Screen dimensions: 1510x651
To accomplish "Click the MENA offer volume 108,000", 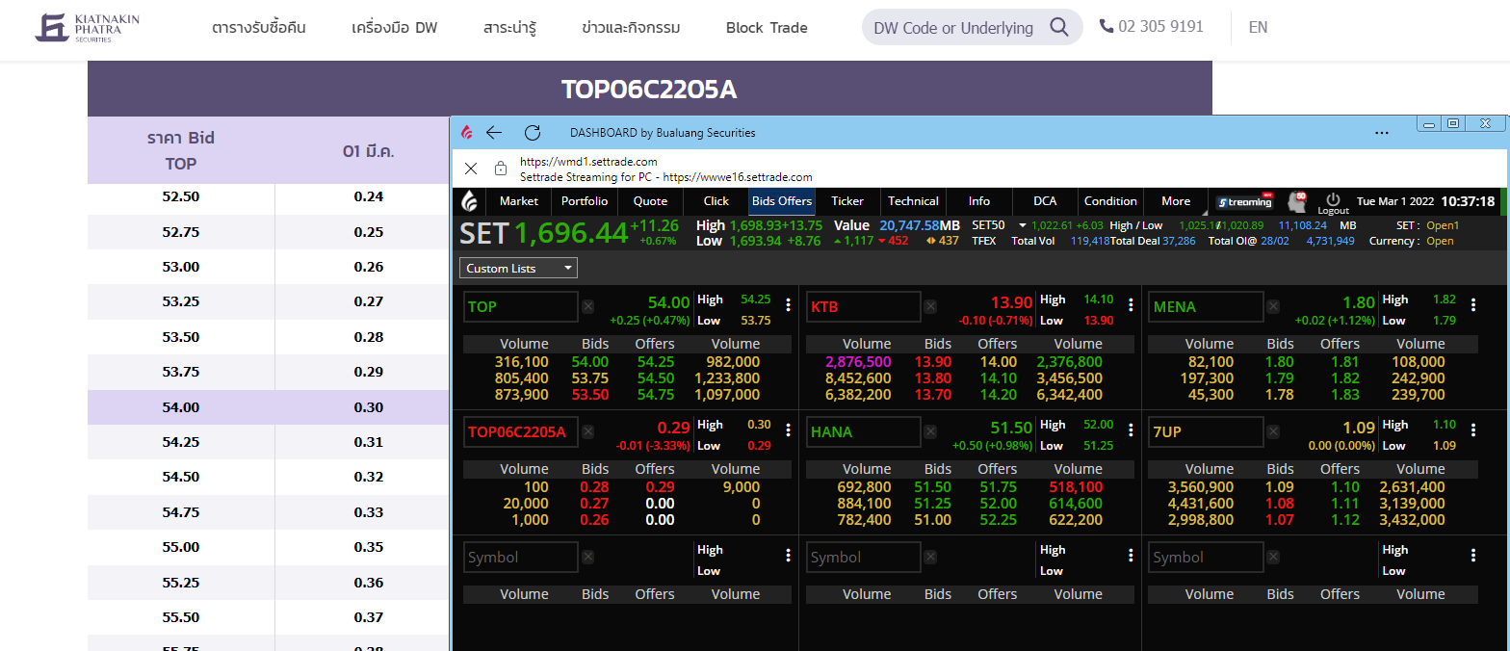I will pos(1417,361).
